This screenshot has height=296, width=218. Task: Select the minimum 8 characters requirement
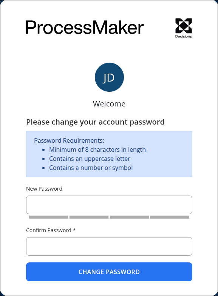click(97, 150)
